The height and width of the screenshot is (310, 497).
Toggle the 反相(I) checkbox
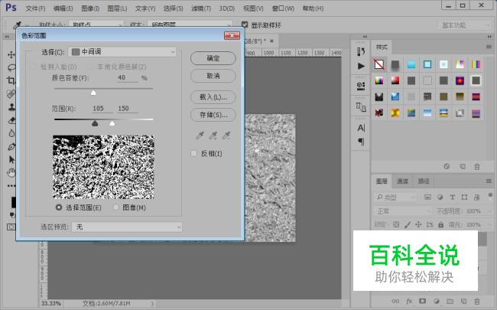click(193, 154)
